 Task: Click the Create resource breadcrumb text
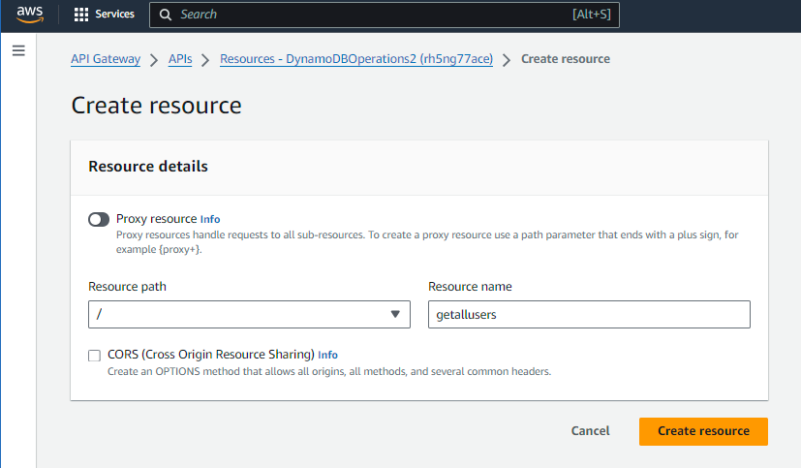point(566,59)
